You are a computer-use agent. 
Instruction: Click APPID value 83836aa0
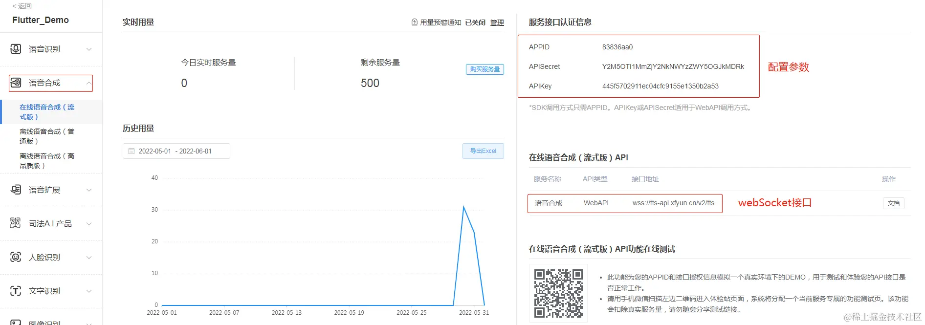[617, 47]
